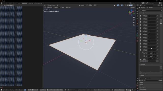Collapse the Shape Keys panel
Viewport: 163px width, 91px height.
(143, 65)
